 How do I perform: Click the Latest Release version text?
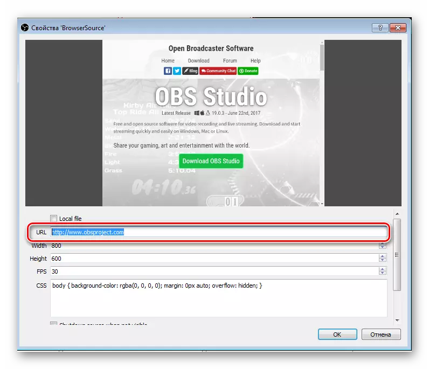tap(211, 113)
